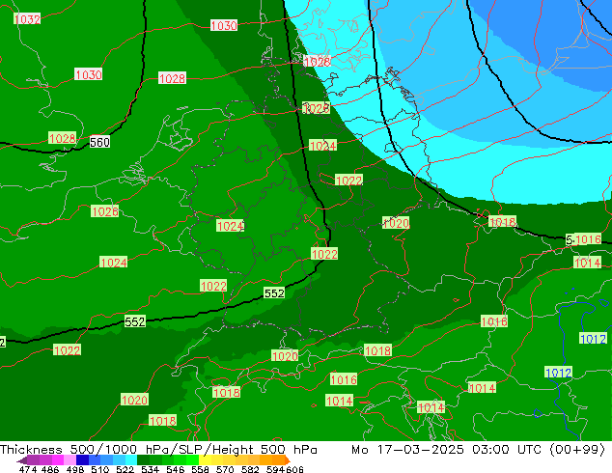This screenshot has height=473, width=612.
Task: Click the 'Thickness 500/1000 hPa/SLP/Height 500 hPa' title
Action: (x=158, y=450)
